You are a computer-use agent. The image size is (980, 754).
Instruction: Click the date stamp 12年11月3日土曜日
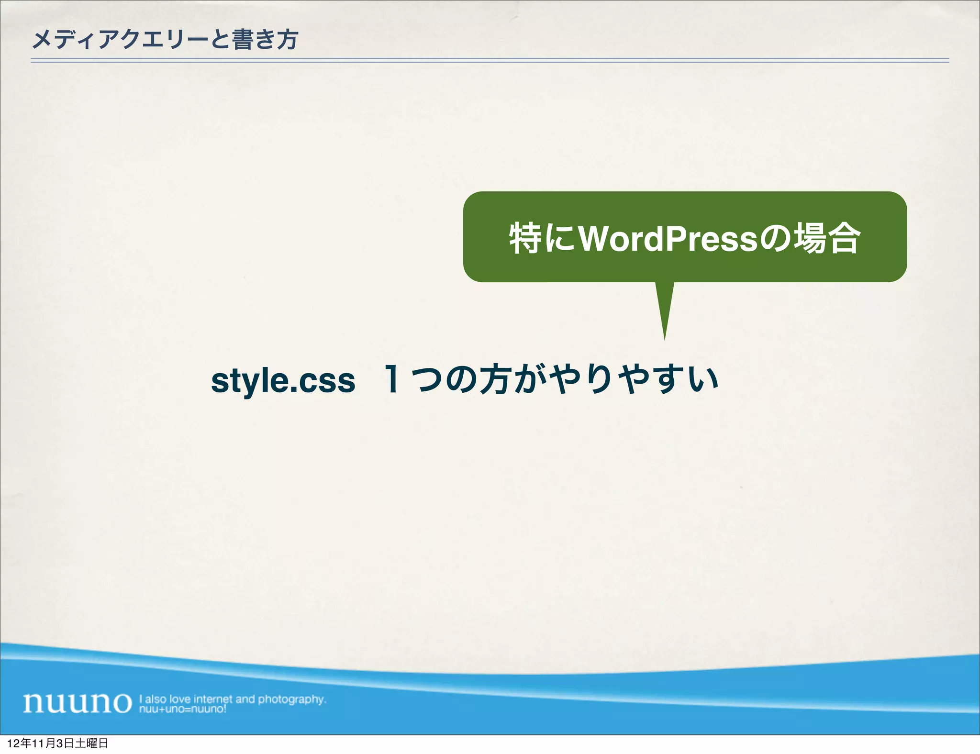[58, 743]
